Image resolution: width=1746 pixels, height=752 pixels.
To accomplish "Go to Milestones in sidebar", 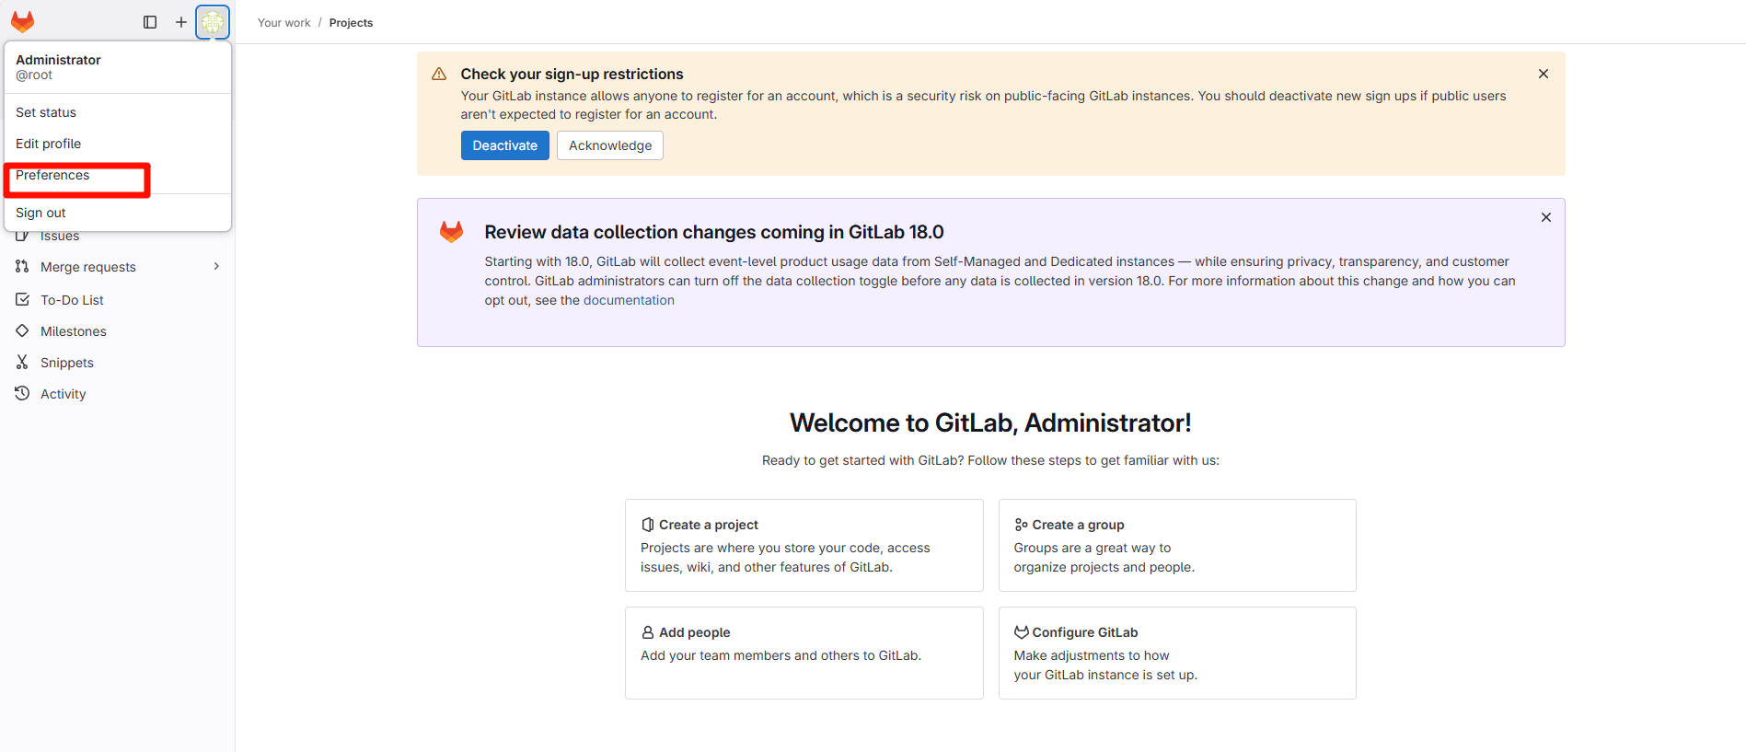I will pos(118,331).
